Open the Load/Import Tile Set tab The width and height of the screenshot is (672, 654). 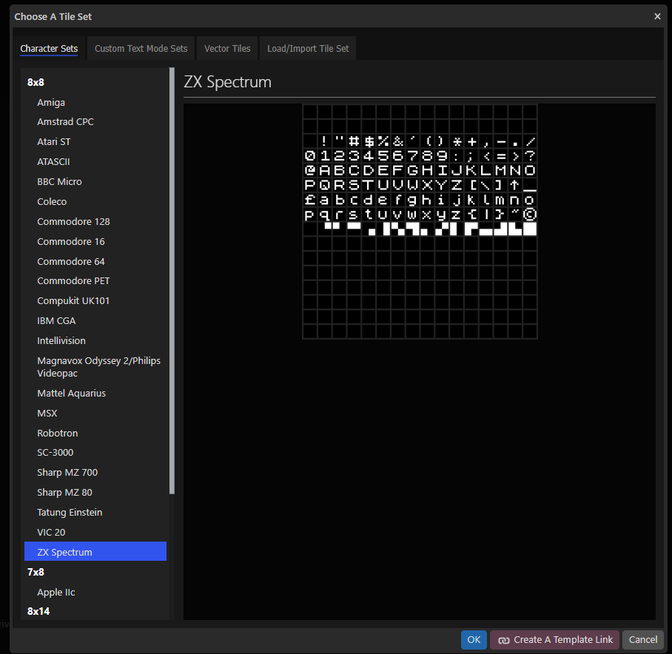pyautogui.click(x=308, y=48)
